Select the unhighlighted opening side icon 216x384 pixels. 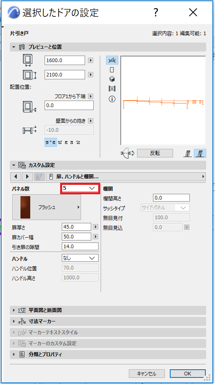188,154
